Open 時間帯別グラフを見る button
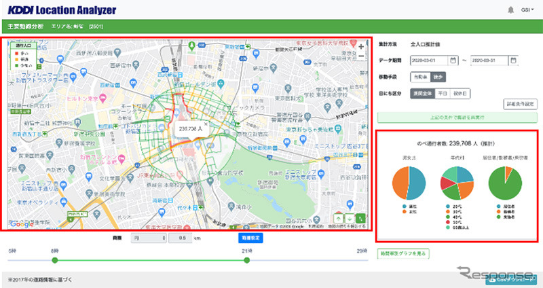This screenshot has width=543, height=288. (x=403, y=253)
